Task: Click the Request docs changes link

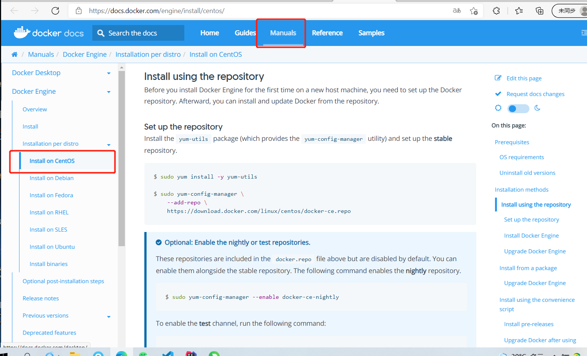Action: (x=535, y=94)
